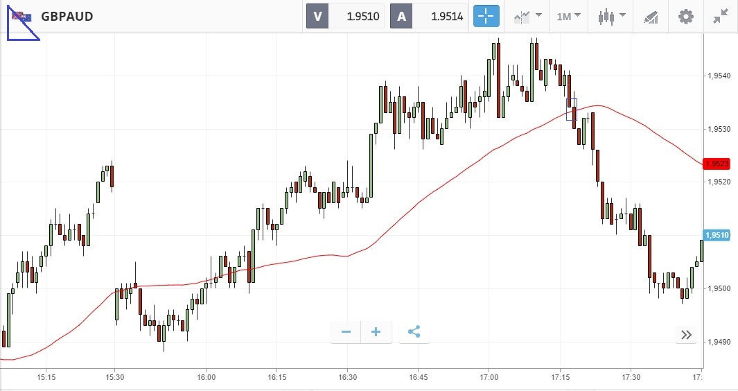
Task: Toggle the crosshair cursor tool
Action: point(486,16)
